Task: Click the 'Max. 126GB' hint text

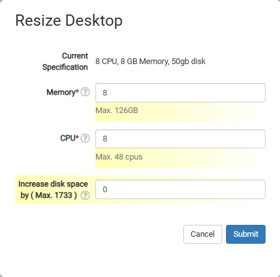Action: [x=117, y=111]
